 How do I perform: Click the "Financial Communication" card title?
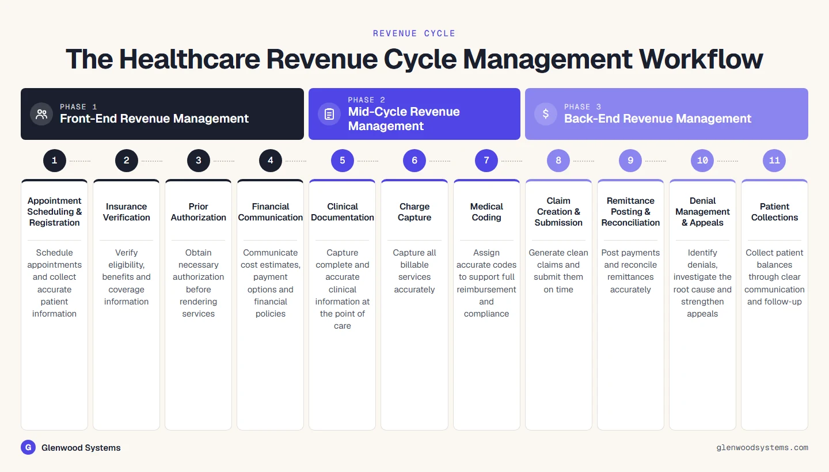[x=271, y=212]
